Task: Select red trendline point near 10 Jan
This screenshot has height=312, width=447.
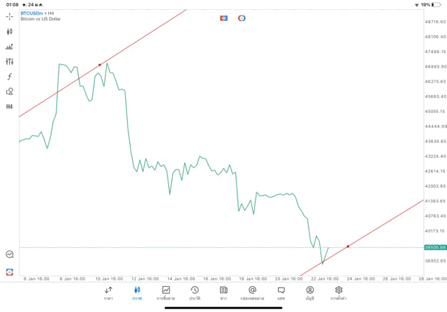Action: pos(100,65)
